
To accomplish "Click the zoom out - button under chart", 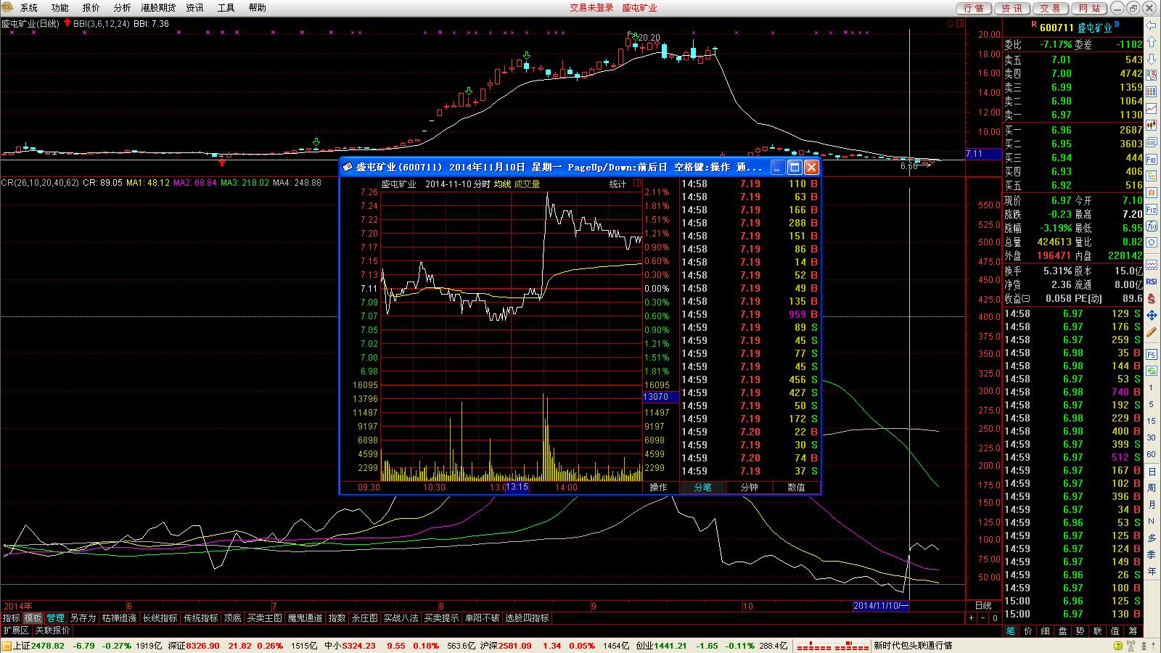I will [x=982, y=618].
